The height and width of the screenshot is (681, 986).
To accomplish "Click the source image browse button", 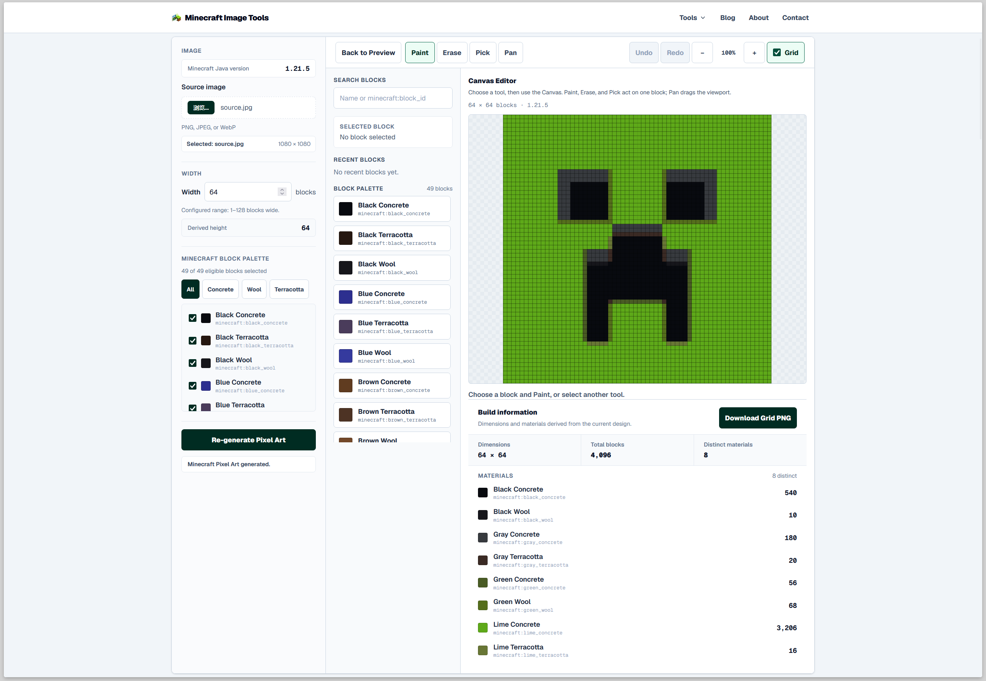I will 201,107.
